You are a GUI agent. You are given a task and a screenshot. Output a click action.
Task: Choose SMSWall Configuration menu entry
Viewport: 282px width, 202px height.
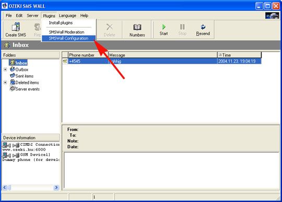coord(69,39)
